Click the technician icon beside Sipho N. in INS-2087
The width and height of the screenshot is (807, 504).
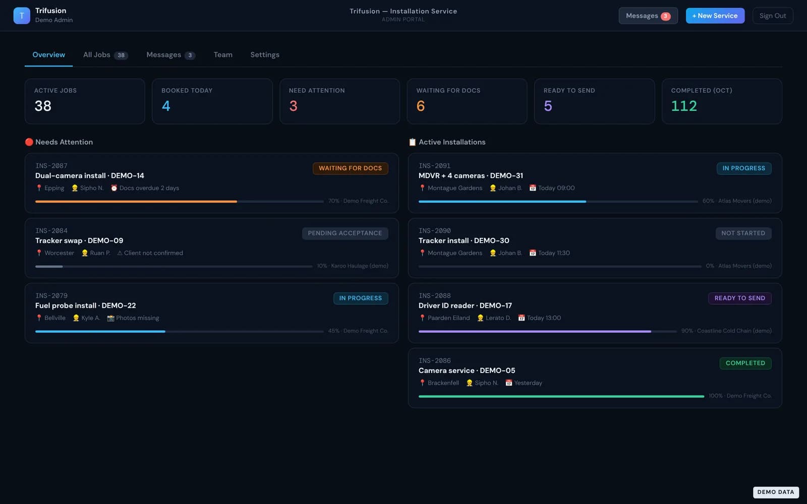(75, 188)
